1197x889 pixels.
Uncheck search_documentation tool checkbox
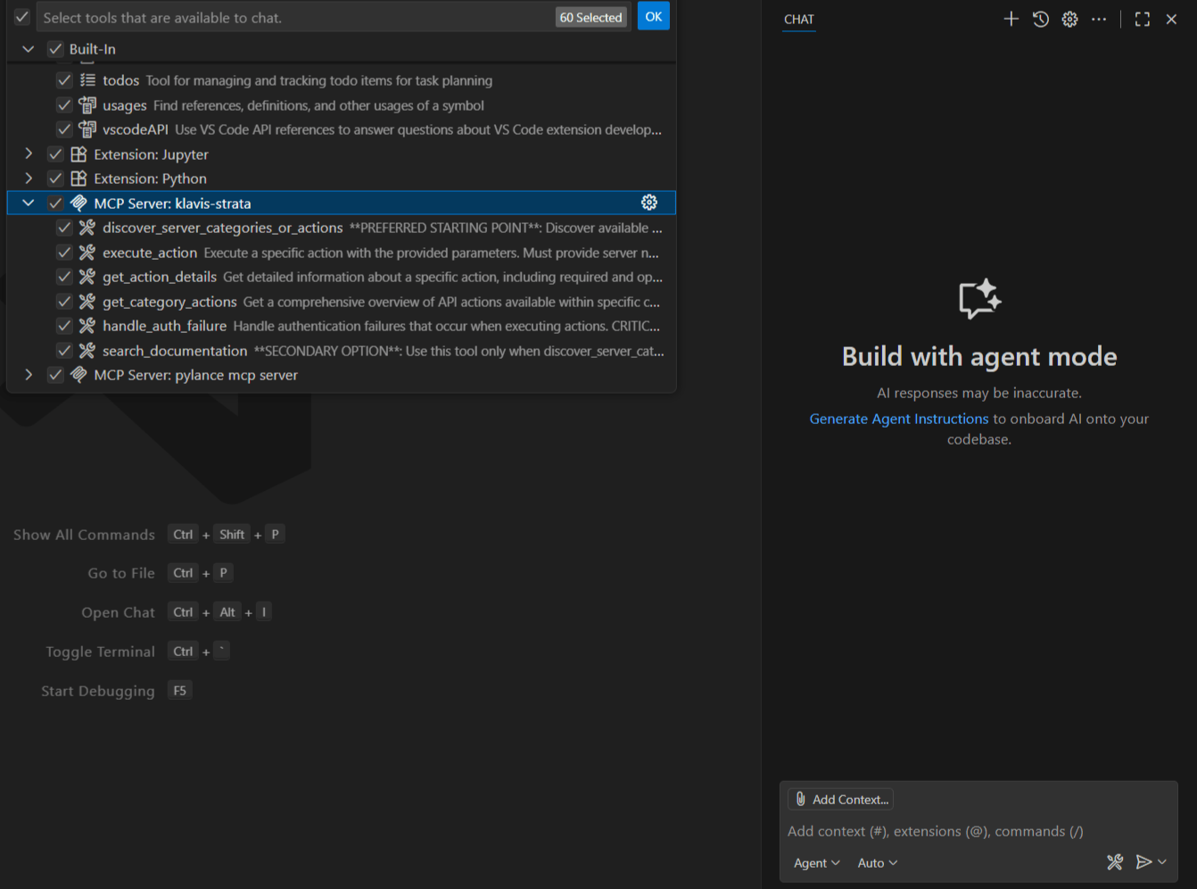tap(64, 351)
